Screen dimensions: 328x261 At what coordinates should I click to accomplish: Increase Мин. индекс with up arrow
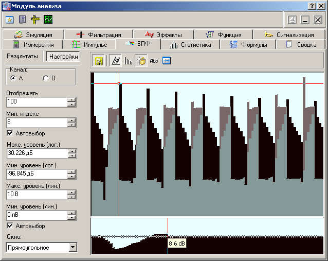pyautogui.click(x=71, y=120)
